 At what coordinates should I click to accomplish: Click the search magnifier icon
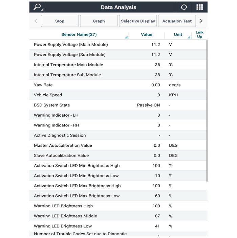[x=37, y=7]
